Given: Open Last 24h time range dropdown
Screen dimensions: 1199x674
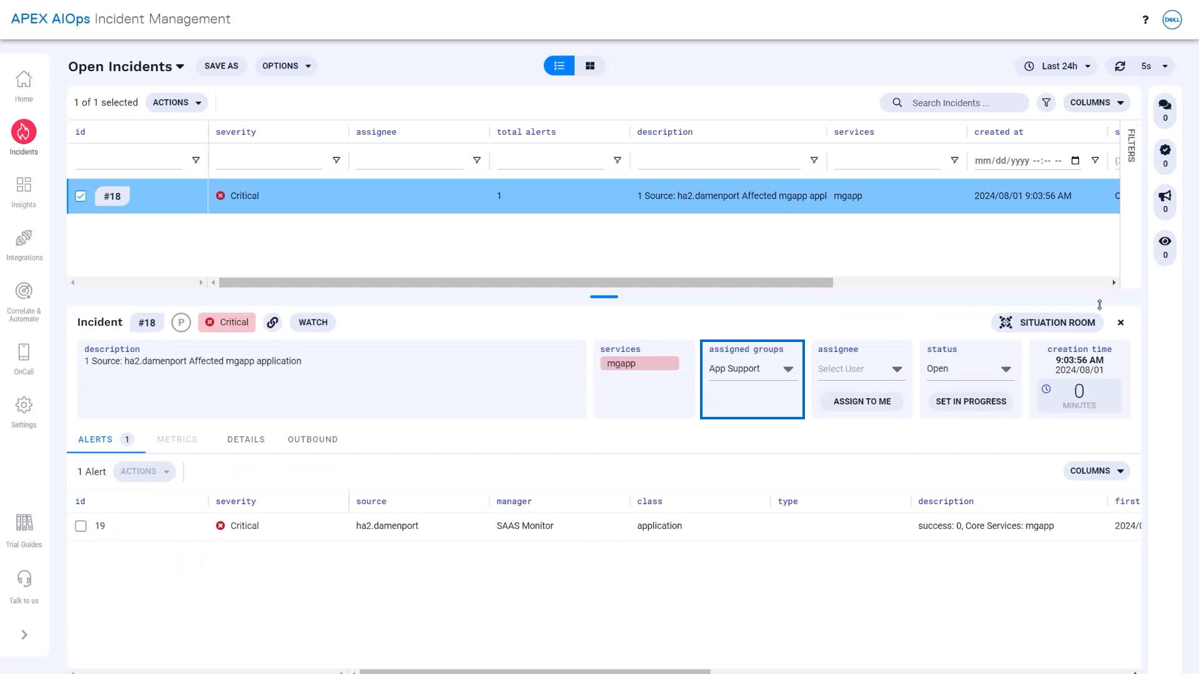Looking at the screenshot, I should [x=1057, y=66].
